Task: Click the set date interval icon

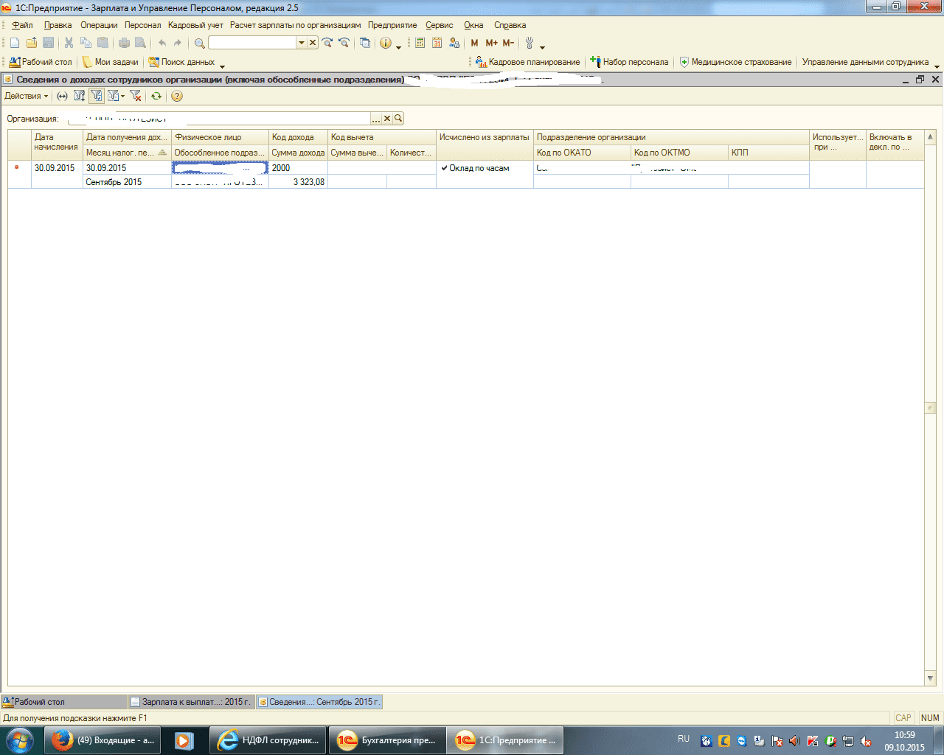Action: (63, 96)
